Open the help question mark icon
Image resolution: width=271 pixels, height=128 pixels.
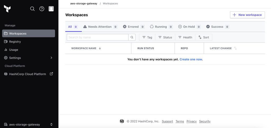tap(42, 9)
